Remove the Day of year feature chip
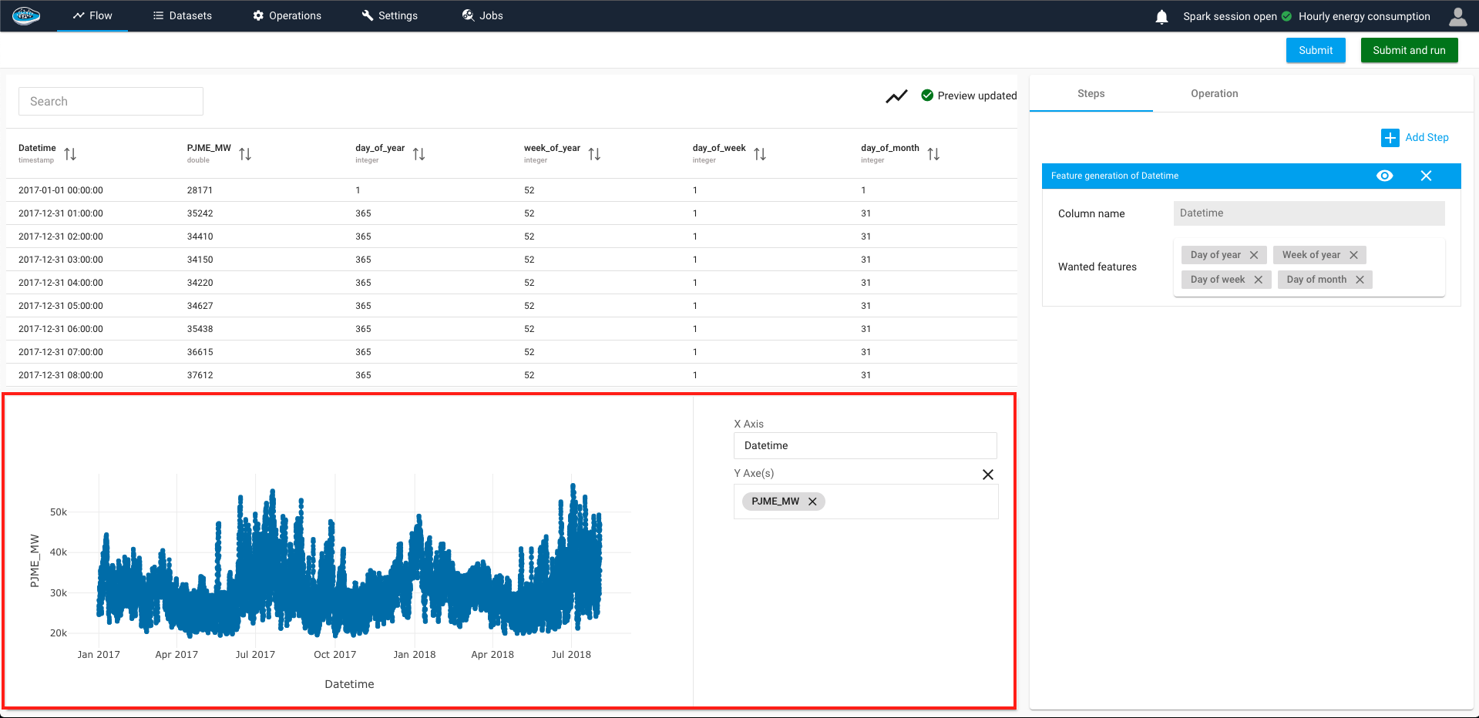 tap(1254, 255)
